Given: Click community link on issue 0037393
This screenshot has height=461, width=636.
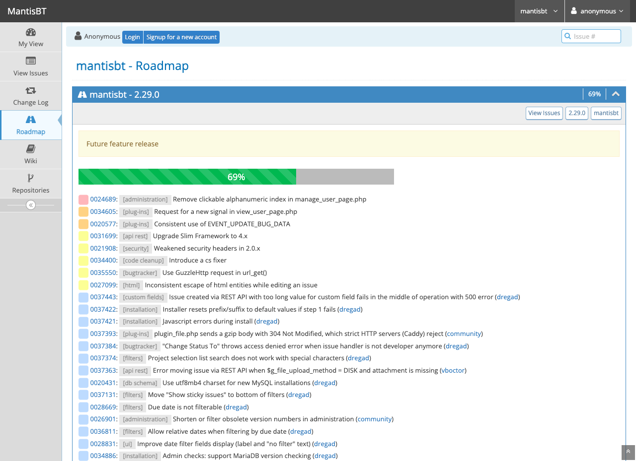Looking at the screenshot, I should 464,334.
